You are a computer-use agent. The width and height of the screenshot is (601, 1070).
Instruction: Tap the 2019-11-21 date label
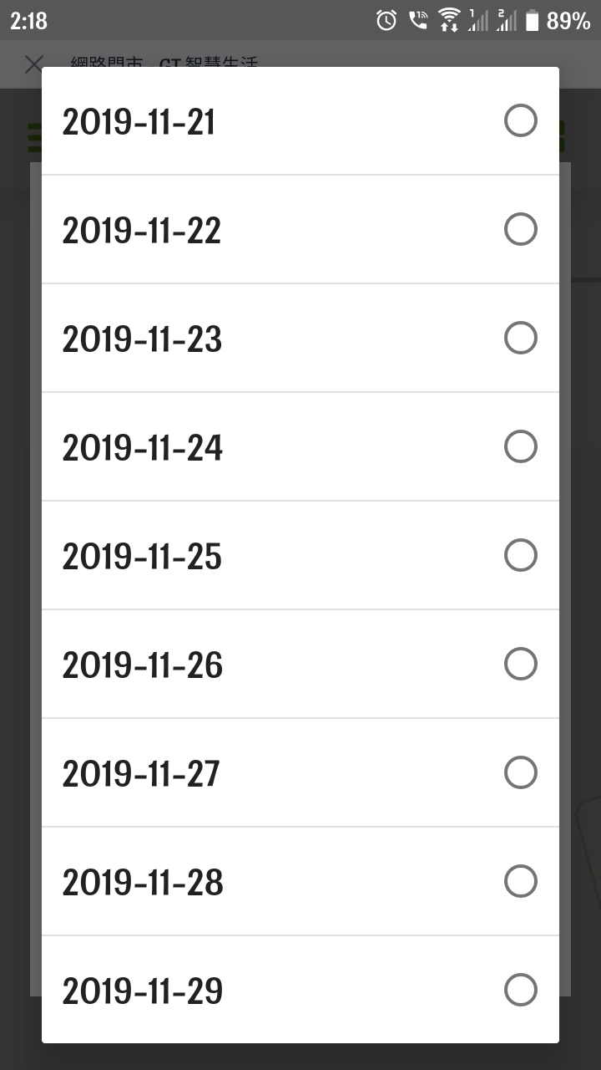(x=139, y=122)
